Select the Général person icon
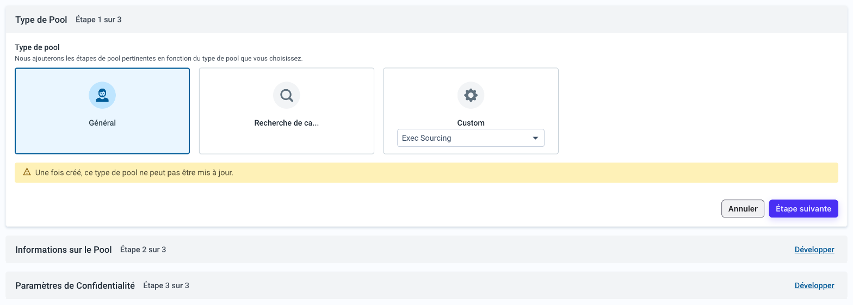Image resolution: width=853 pixels, height=305 pixels. click(x=102, y=96)
